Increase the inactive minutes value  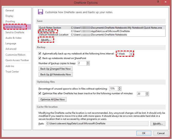point(147,93)
